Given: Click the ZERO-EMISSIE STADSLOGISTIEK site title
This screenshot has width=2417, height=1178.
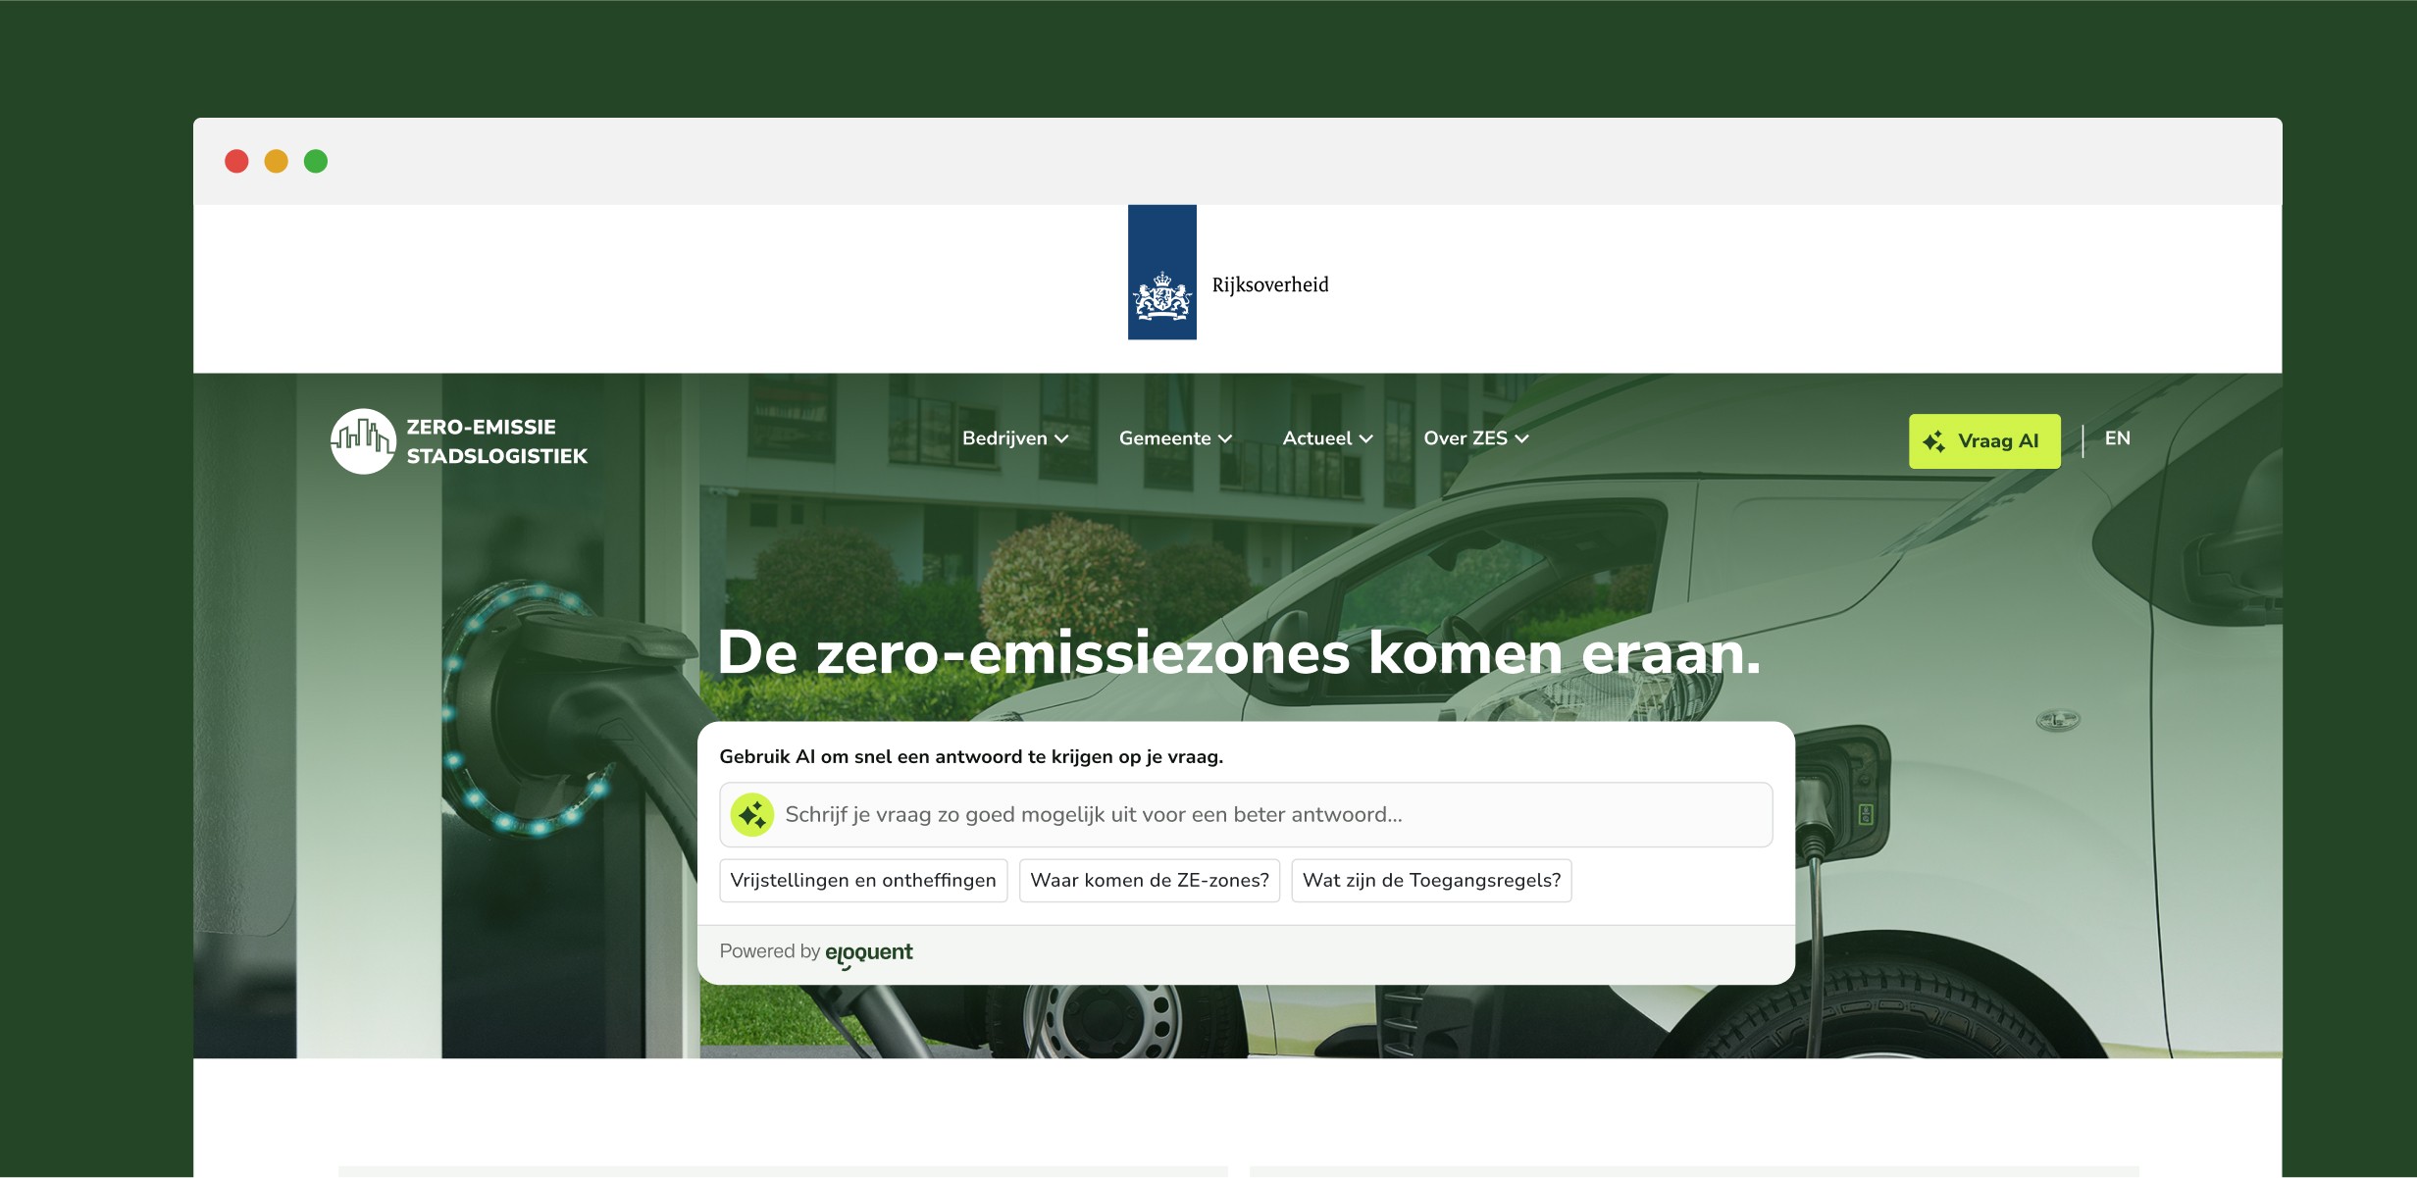Looking at the screenshot, I should (x=496, y=441).
